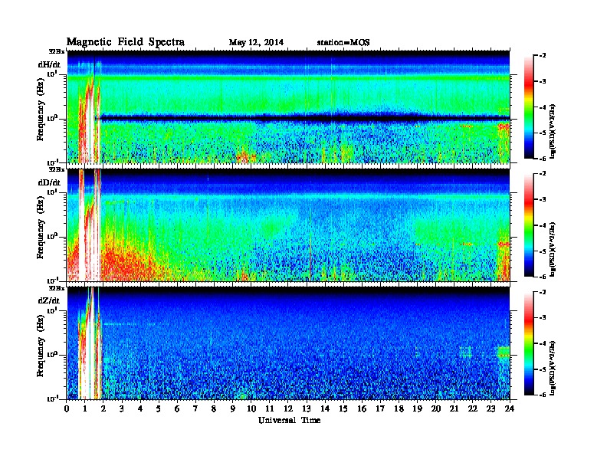This screenshot has height=469, width=607.
Task: Click hour 10 on the Universal Time axis
Action: 251,408
